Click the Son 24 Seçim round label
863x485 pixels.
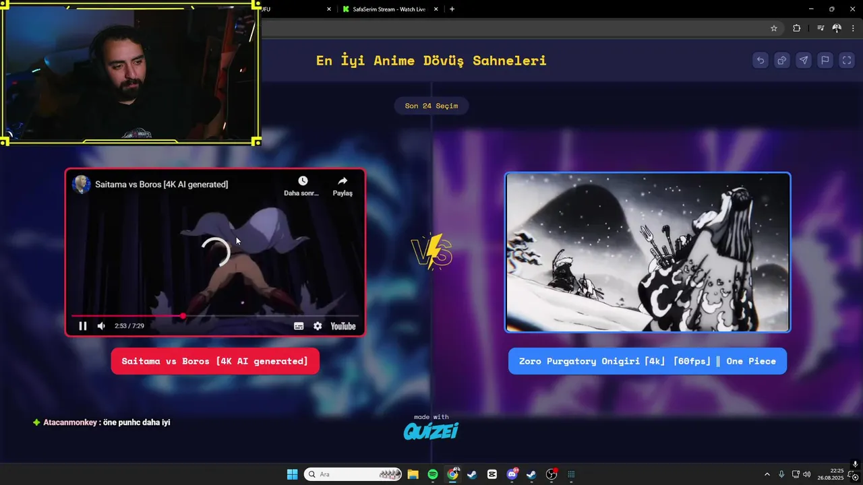431,106
